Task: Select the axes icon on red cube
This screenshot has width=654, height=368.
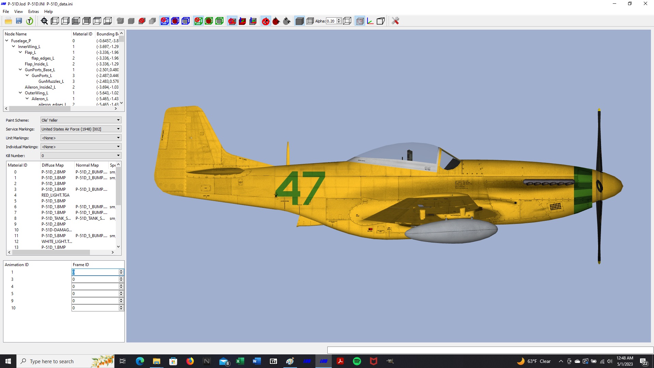Action: pyautogui.click(x=242, y=21)
